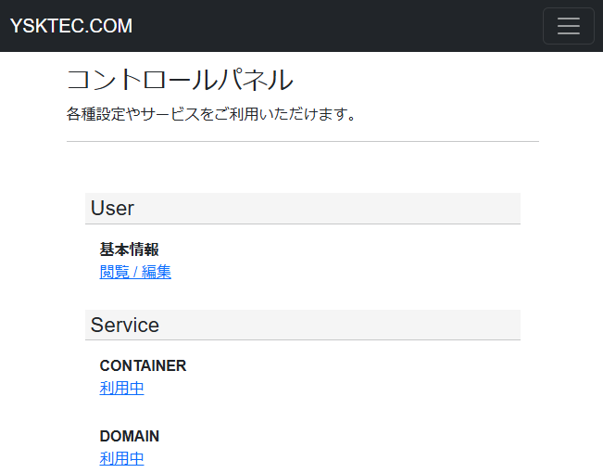Image resolution: width=603 pixels, height=473 pixels.
Task: Open 利用中 link under CONTAINER
Action: [121, 388]
